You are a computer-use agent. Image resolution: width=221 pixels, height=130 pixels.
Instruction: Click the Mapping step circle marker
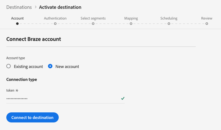click(x=131, y=23)
